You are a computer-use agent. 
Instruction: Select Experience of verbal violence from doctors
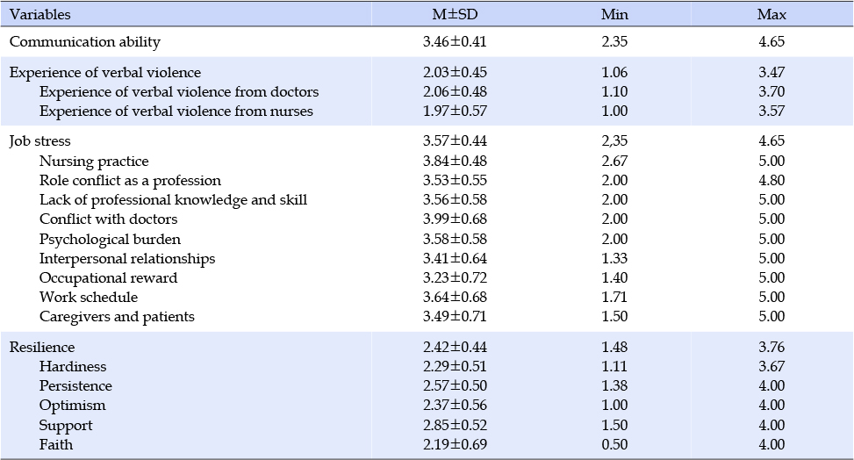point(179,91)
